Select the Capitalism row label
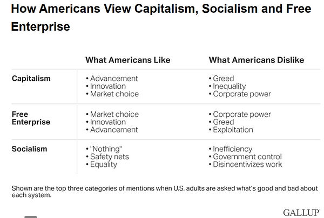 pos(31,79)
